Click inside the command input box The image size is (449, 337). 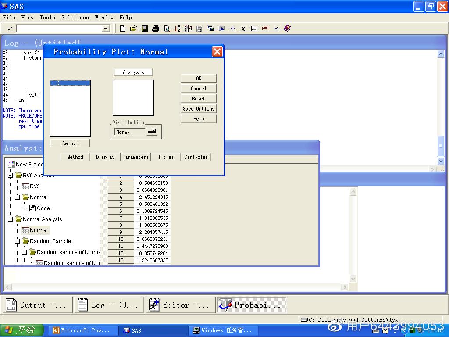point(59,29)
